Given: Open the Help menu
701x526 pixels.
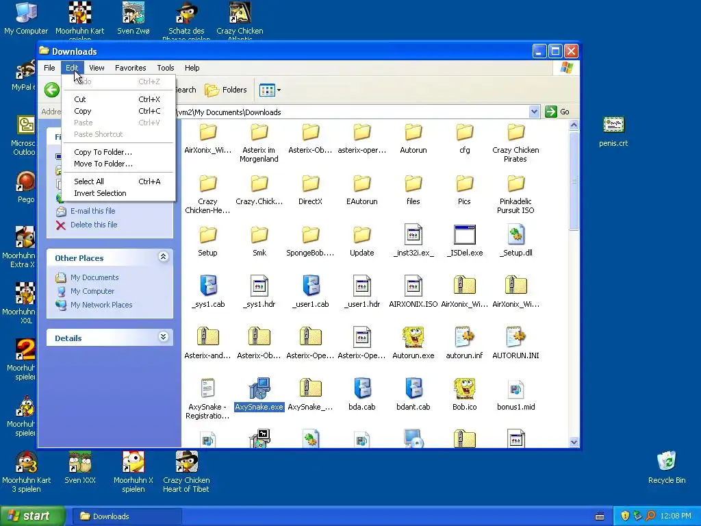Looking at the screenshot, I should click(x=192, y=68).
